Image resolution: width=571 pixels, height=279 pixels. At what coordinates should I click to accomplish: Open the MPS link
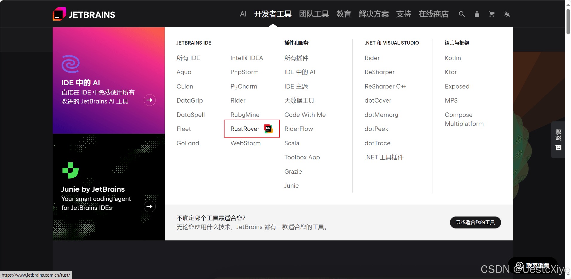click(x=451, y=100)
